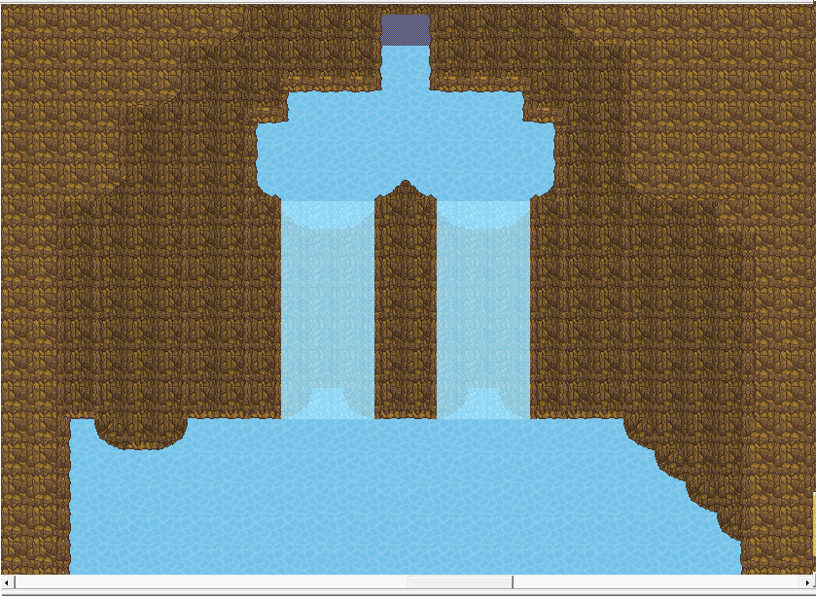Click the large lower lake
Image resolution: width=816 pixels, height=599 pixels.
[389, 496]
